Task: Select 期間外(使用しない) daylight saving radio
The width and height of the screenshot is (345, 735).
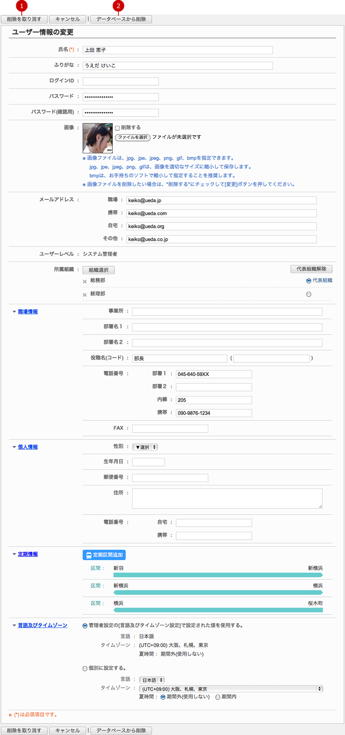Action: point(163,697)
